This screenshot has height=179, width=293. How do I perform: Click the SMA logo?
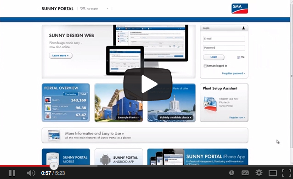coord(240,9)
